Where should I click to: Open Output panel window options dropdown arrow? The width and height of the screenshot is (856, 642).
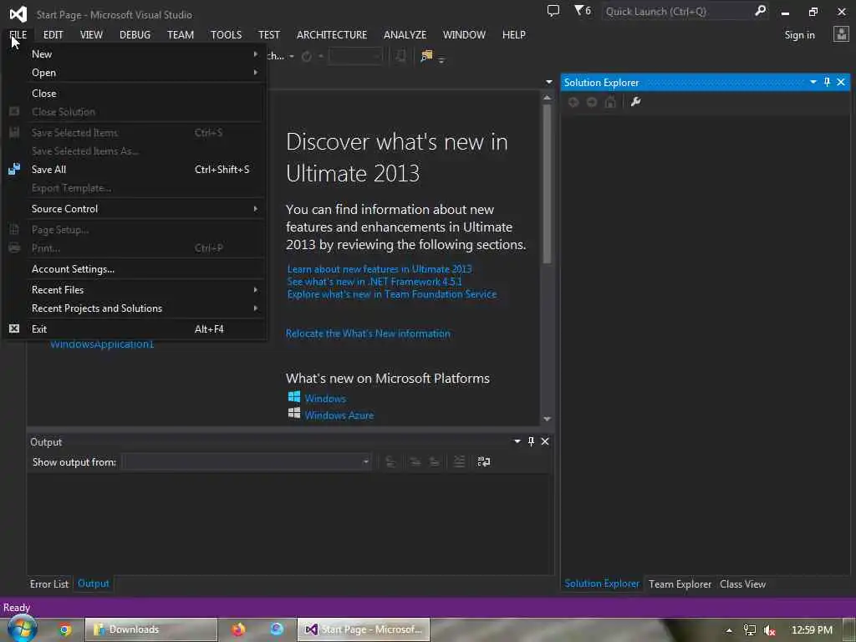[517, 441]
